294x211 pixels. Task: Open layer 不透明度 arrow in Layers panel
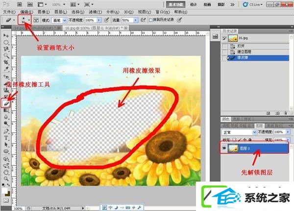tap(288, 132)
